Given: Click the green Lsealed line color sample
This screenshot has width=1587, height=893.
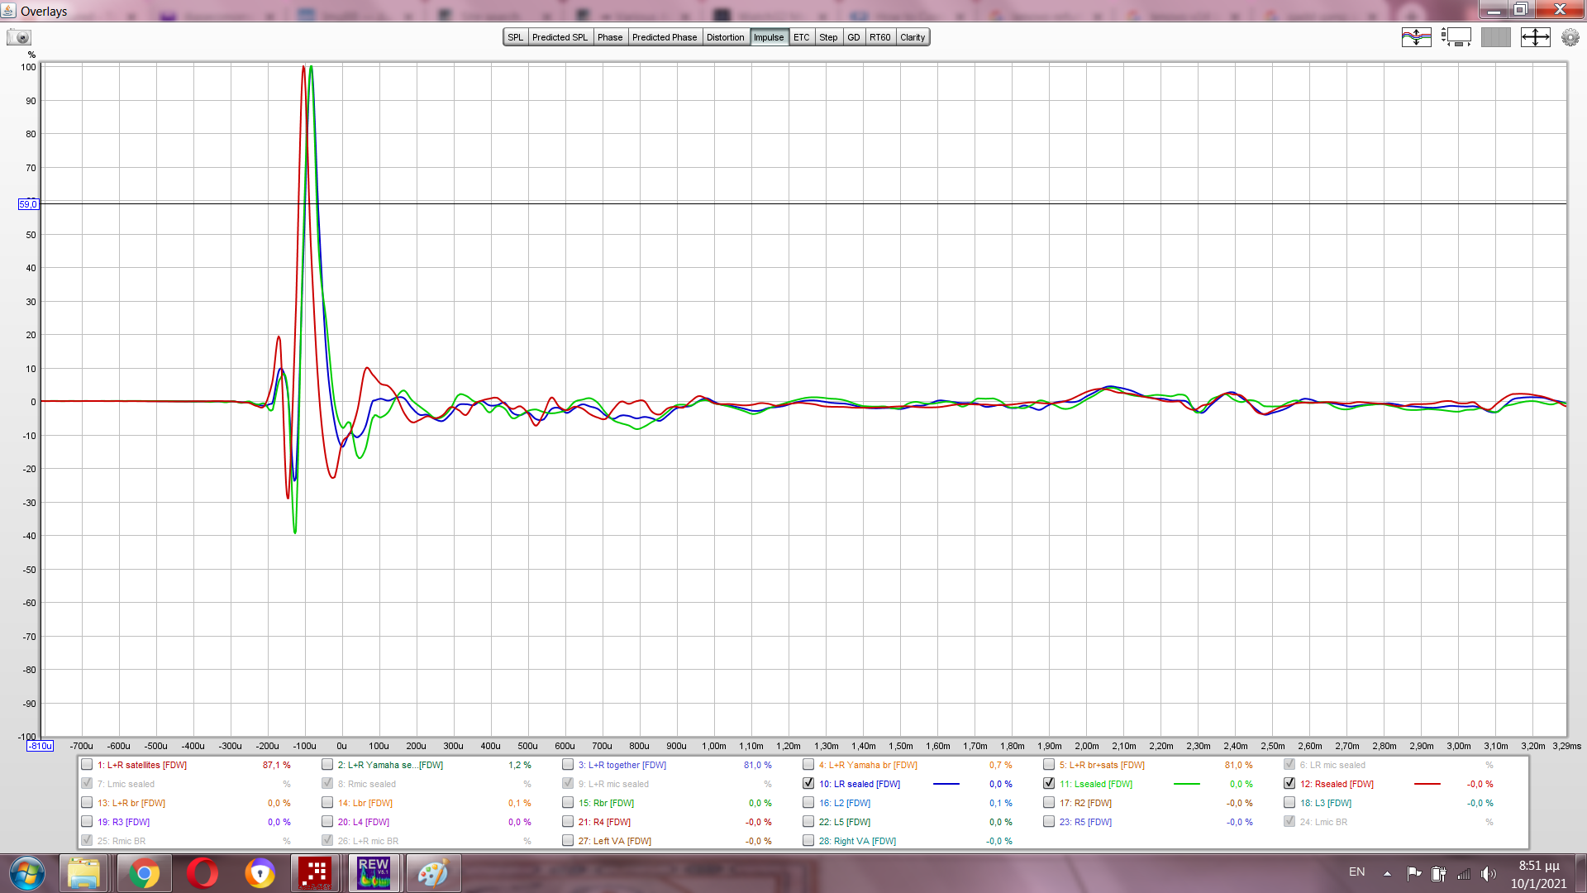Looking at the screenshot, I should pos(1186,784).
